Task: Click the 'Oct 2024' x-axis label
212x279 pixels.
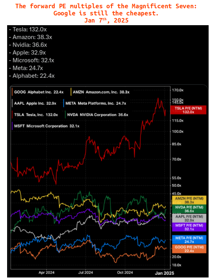Action: coord(125,273)
